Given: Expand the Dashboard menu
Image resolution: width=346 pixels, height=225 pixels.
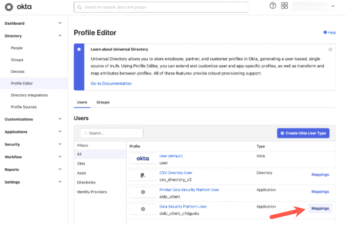Looking at the screenshot, I should tap(60, 23).
